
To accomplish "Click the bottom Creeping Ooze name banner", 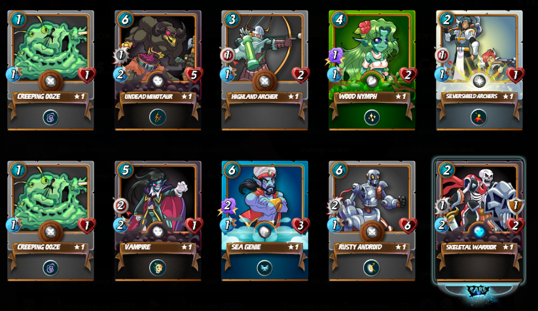I will pyautogui.click(x=51, y=247).
